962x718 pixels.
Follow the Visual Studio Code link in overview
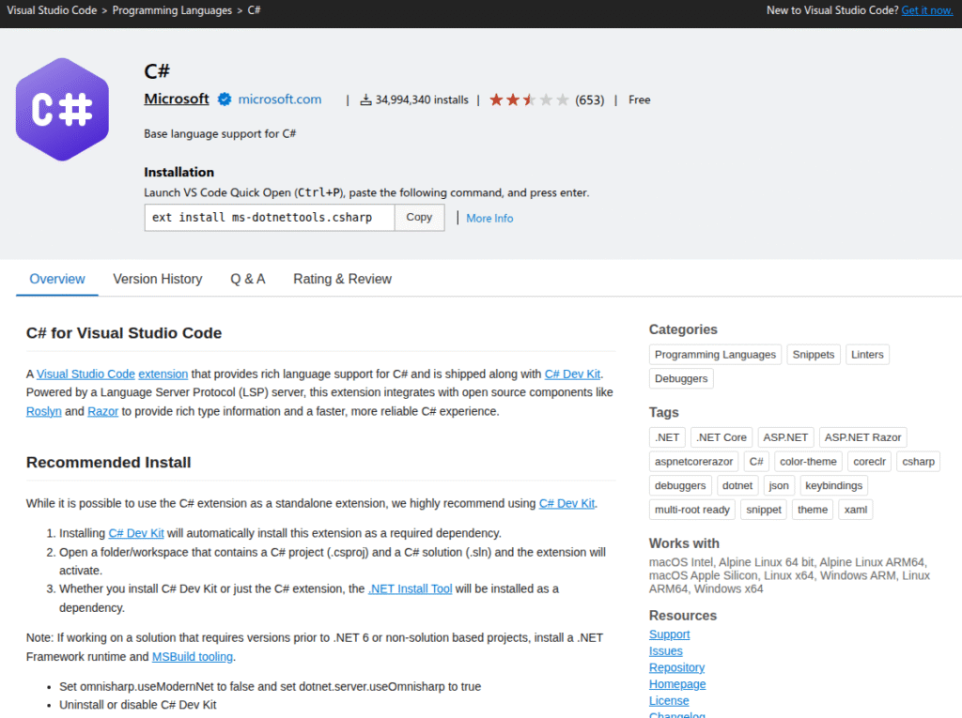tap(85, 374)
